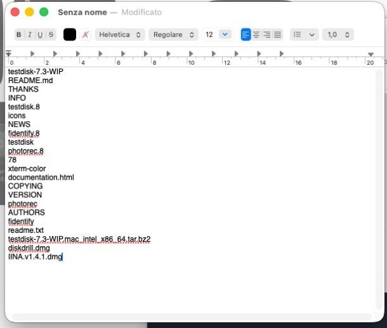This screenshot has width=387, height=328.
Task: Open the Regolare typeface style dropdown
Action: coord(173,34)
